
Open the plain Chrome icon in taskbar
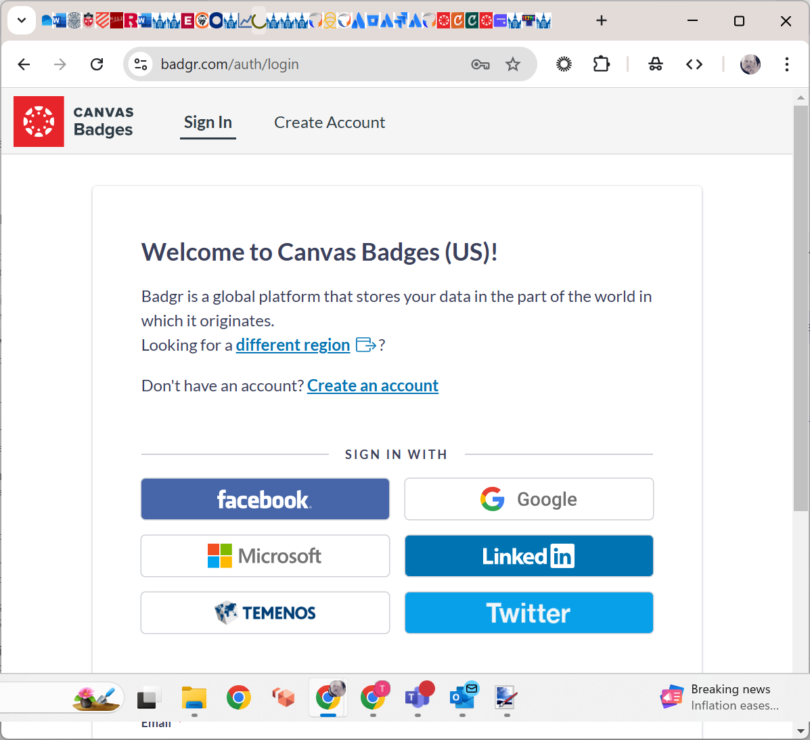(x=239, y=697)
